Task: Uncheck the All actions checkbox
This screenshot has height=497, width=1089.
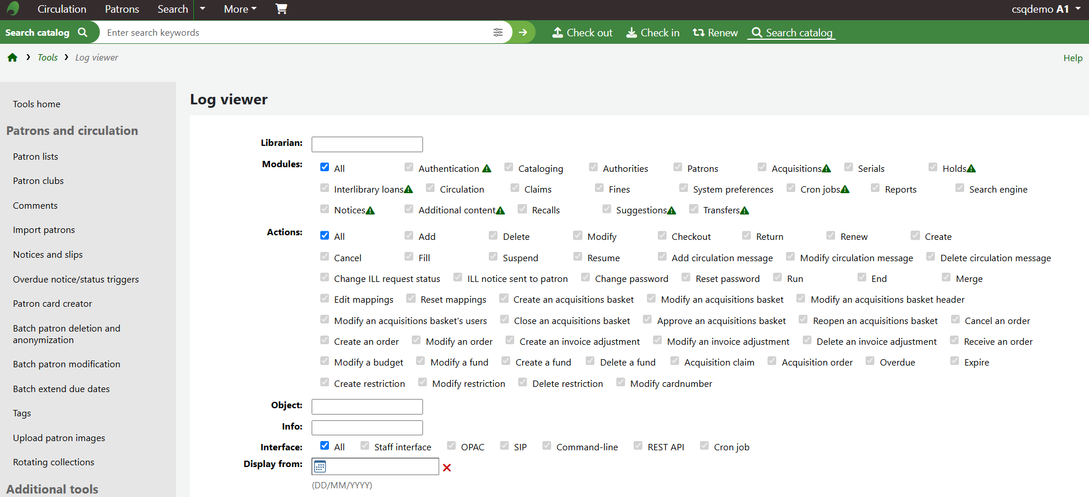Action: [x=325, y=235]
